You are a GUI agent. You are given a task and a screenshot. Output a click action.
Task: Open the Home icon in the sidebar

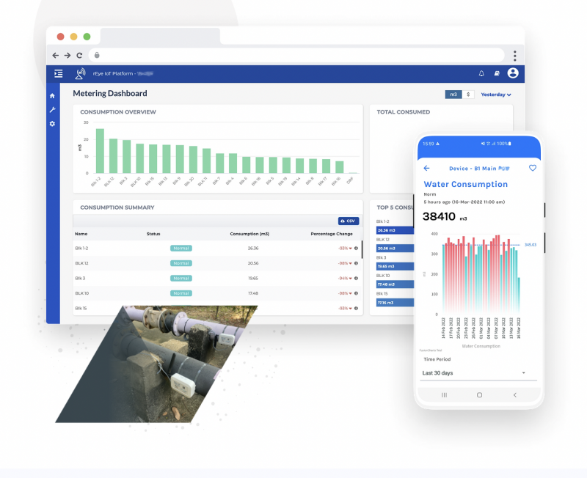pyautogui.click(x=52, y=96)
